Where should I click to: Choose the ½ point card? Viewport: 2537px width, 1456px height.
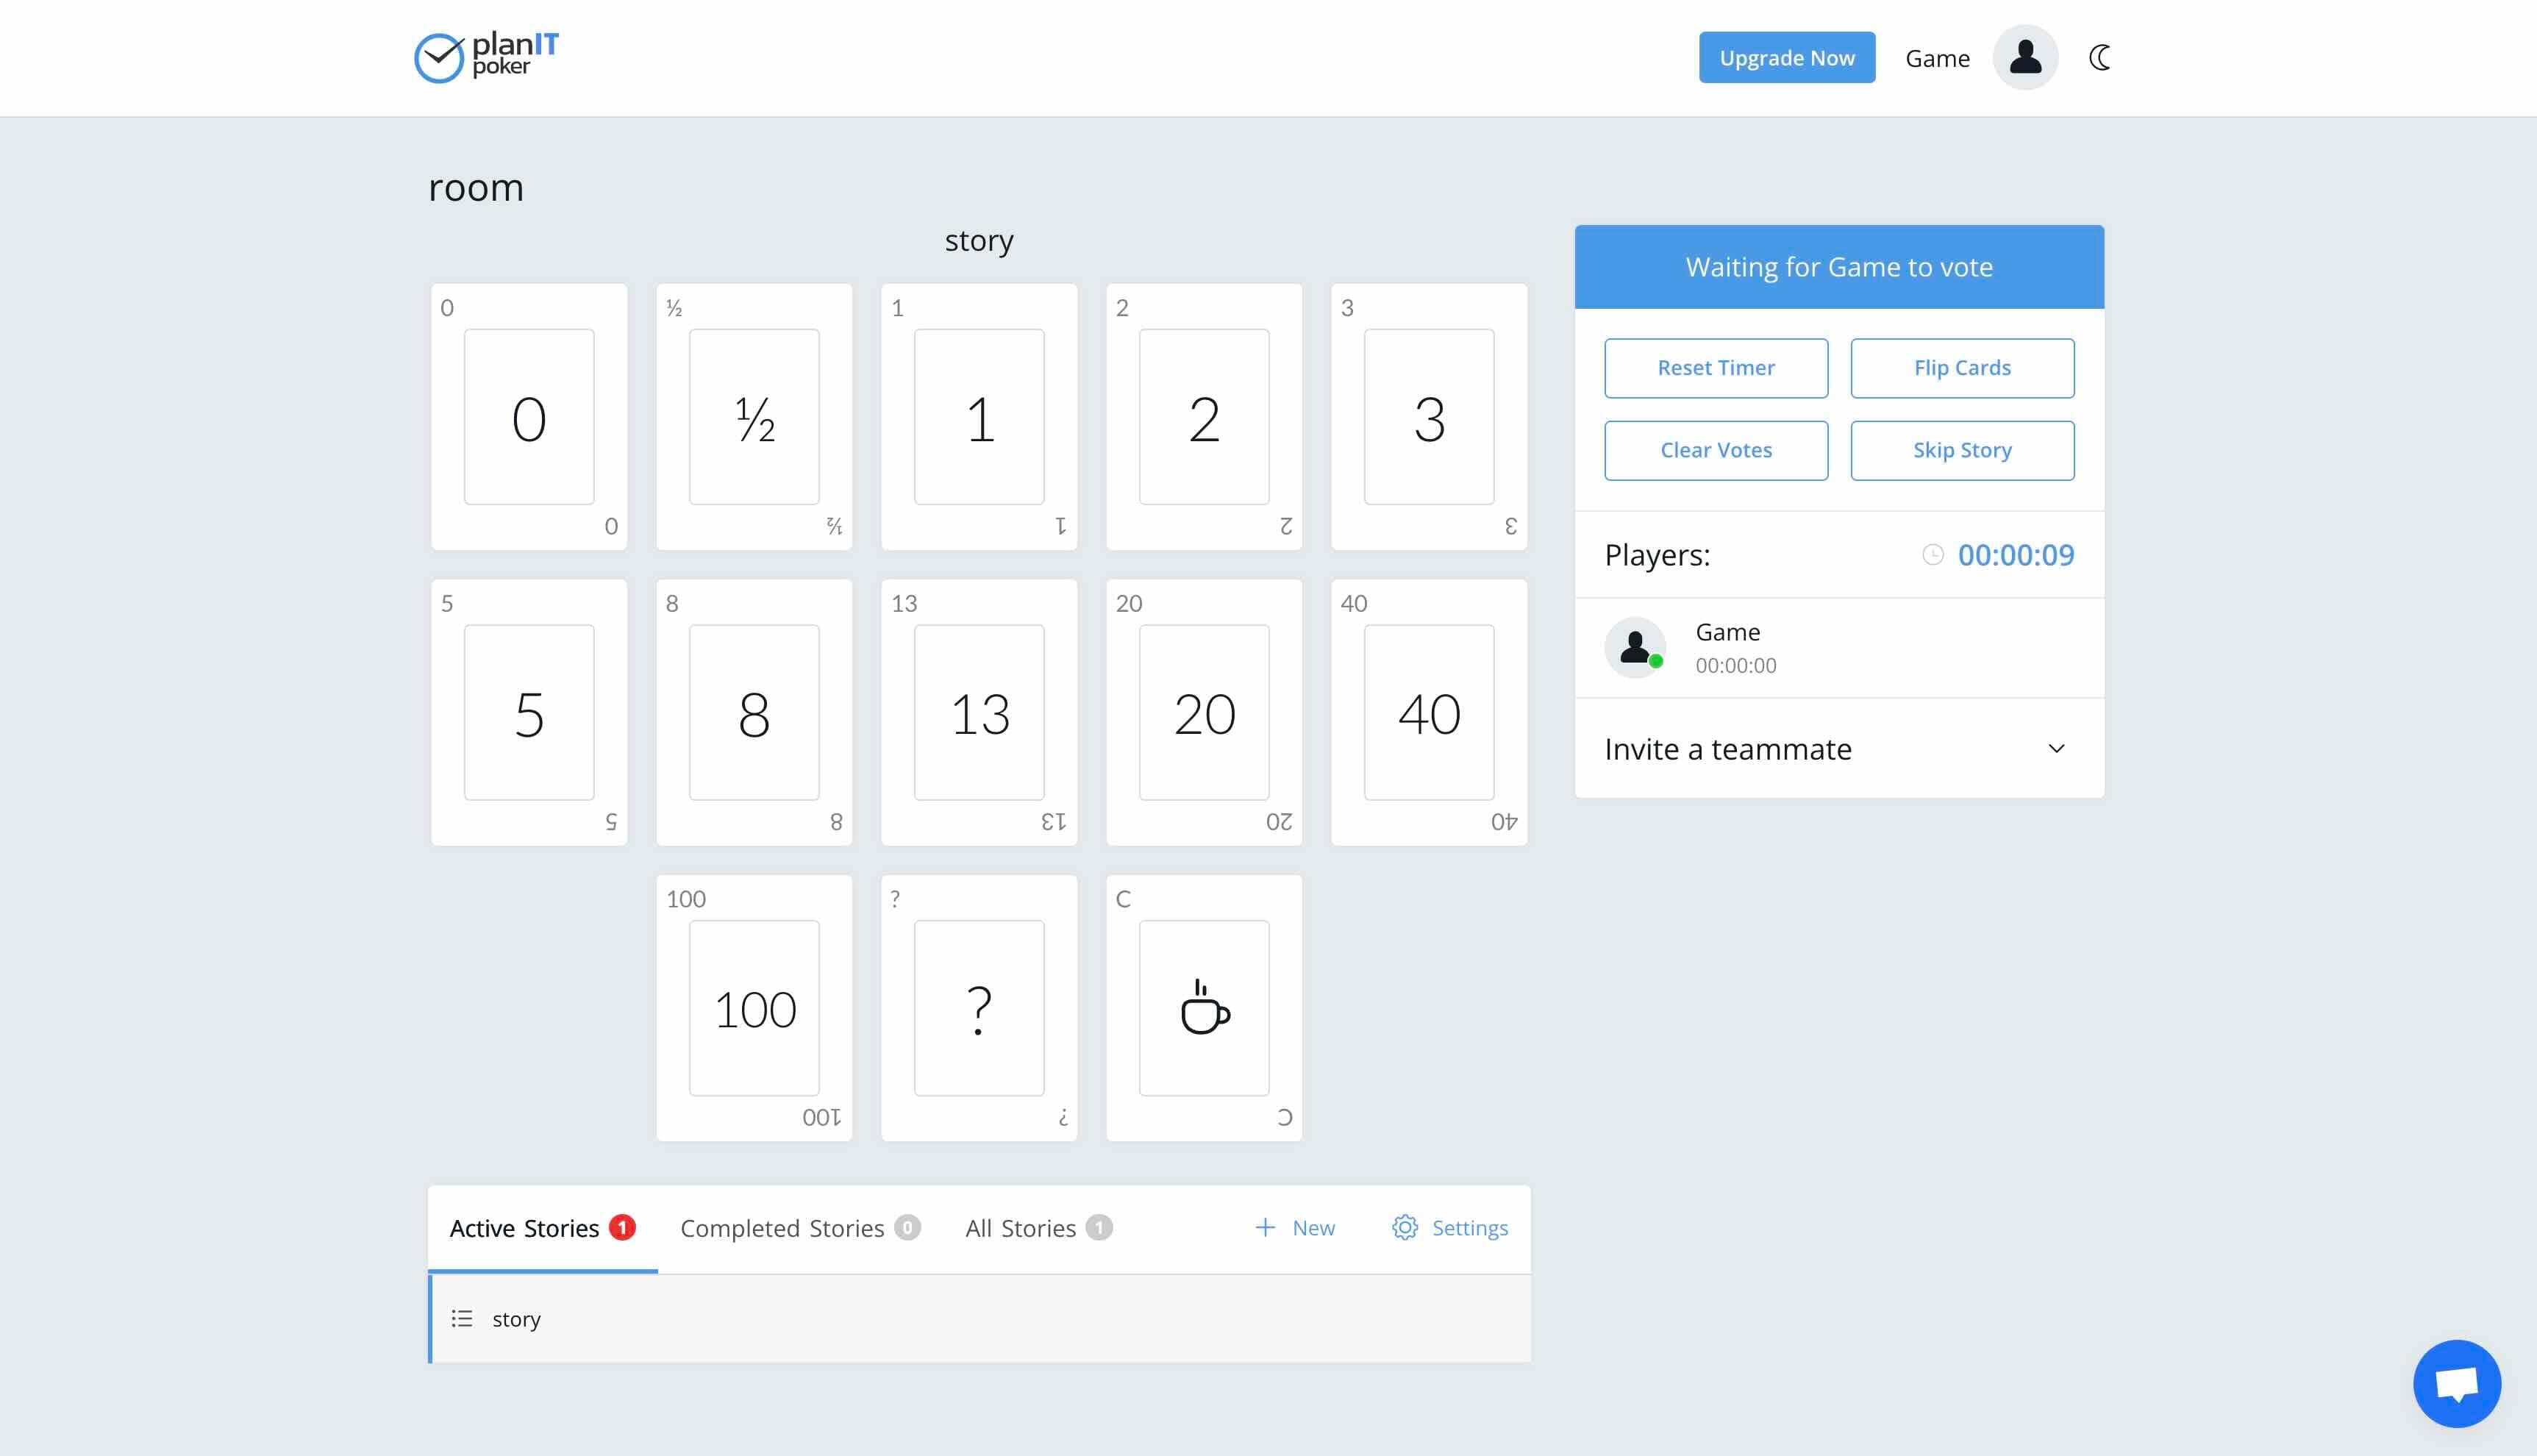(x=753, y=416)
